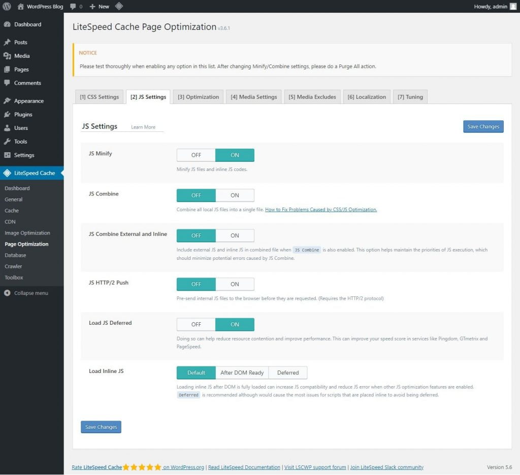520x475 pixels.
Task: Click the Dashboard gauge icon in the sidebar
Action: pyautogui.click(x=7, y=24)
